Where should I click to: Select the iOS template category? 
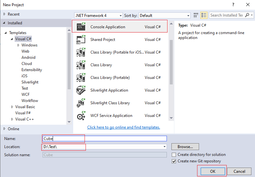coord(24,76)
